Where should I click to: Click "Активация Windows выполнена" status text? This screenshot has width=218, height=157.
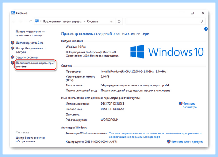click(86, 133)
